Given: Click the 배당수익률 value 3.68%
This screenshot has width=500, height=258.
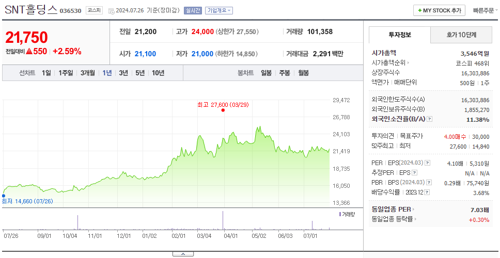Looking at the screenshot, I should pyautogui.click(x=481, y=192).
